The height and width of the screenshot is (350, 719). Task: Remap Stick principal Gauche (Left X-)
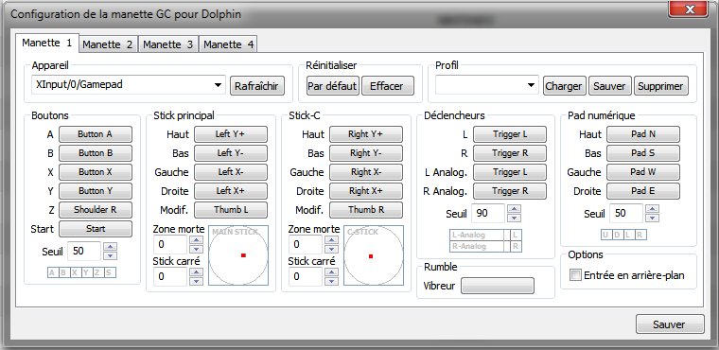pyautogui.click(x=231, y=172)
